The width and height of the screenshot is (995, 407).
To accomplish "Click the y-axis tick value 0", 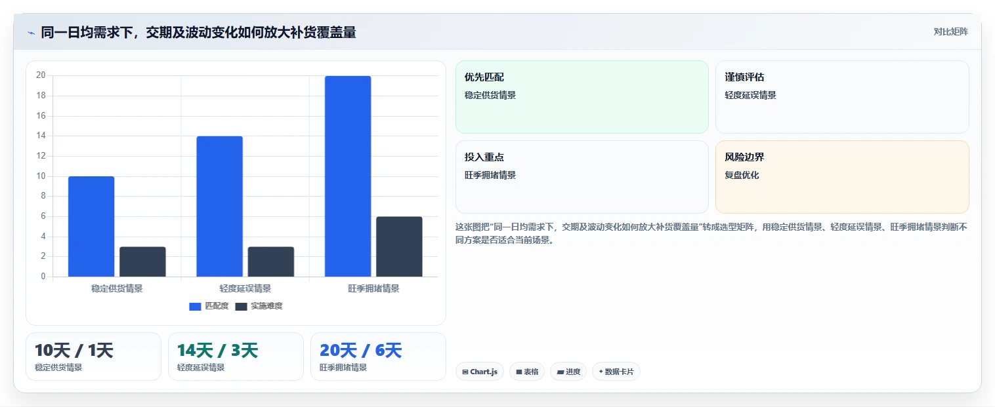I will (43, 277).
